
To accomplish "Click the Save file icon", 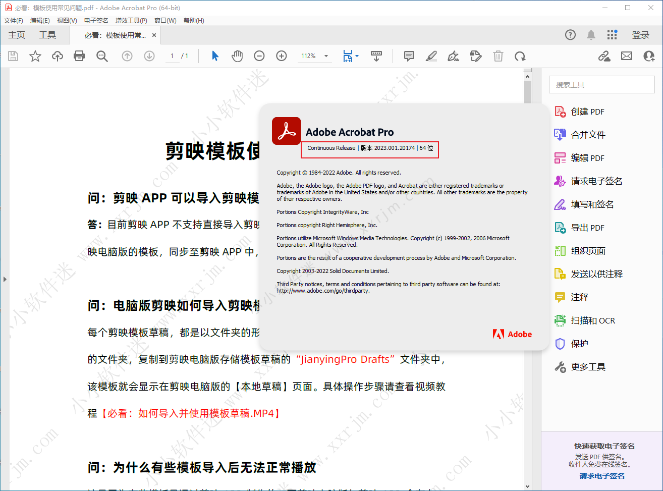I will [13, 56].
